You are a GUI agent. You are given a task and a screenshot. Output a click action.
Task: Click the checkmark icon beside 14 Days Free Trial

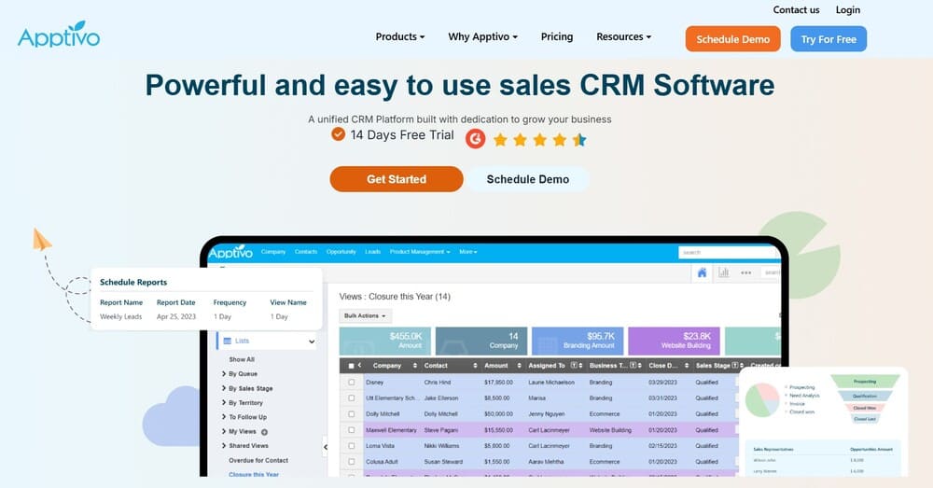[x=338, y=134]
